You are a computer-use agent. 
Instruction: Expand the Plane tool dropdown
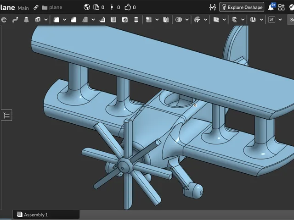[224, 20]
